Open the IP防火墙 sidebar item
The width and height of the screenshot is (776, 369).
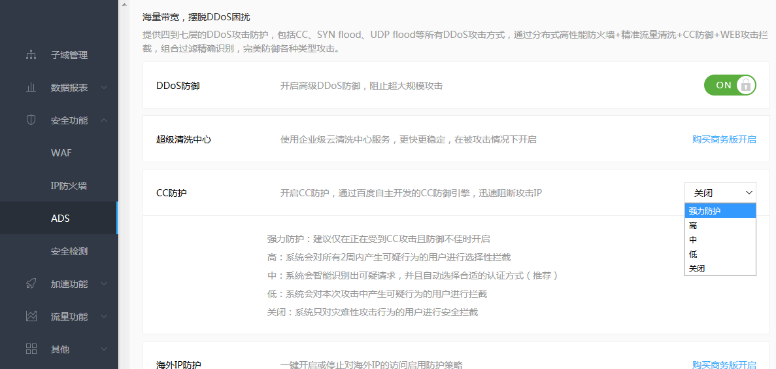(x=69, y=186)
